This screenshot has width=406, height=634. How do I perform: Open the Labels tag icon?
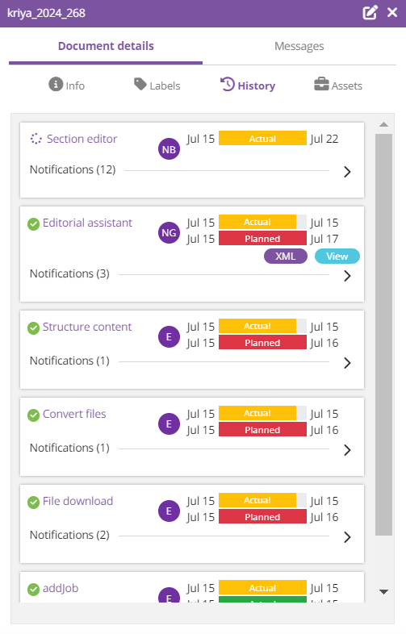pyautogui.click(x=140, y=85)
